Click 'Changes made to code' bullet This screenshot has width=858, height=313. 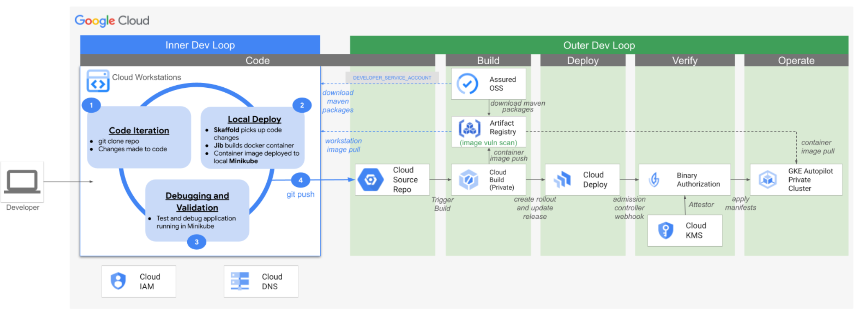click(x=133, y=149)
